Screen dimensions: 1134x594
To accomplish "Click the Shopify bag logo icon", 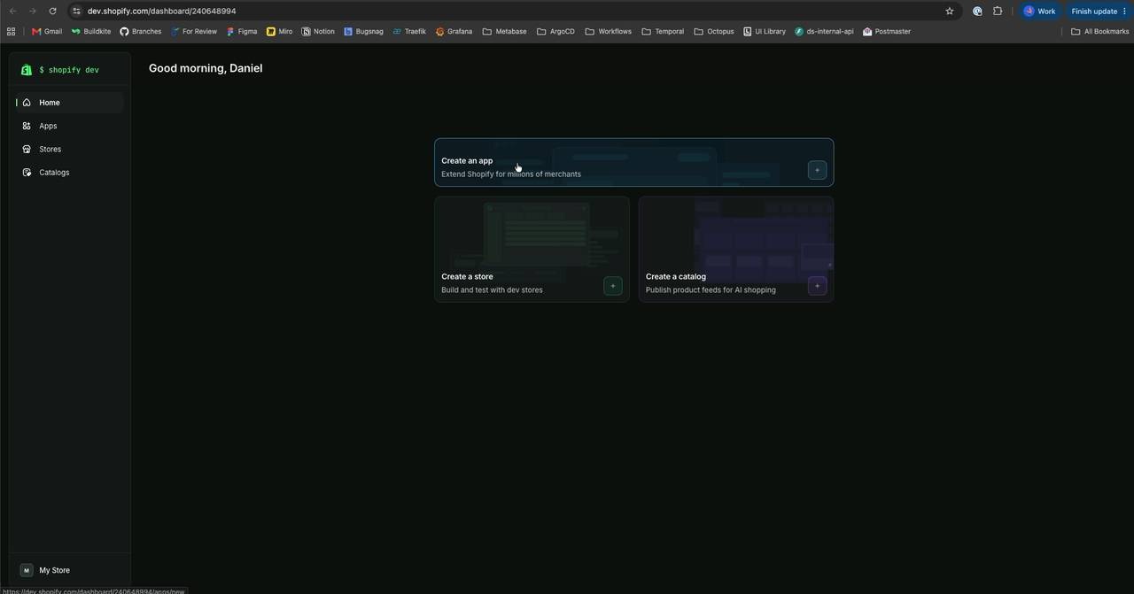I will pyautogui.click(x=27, y=70).
